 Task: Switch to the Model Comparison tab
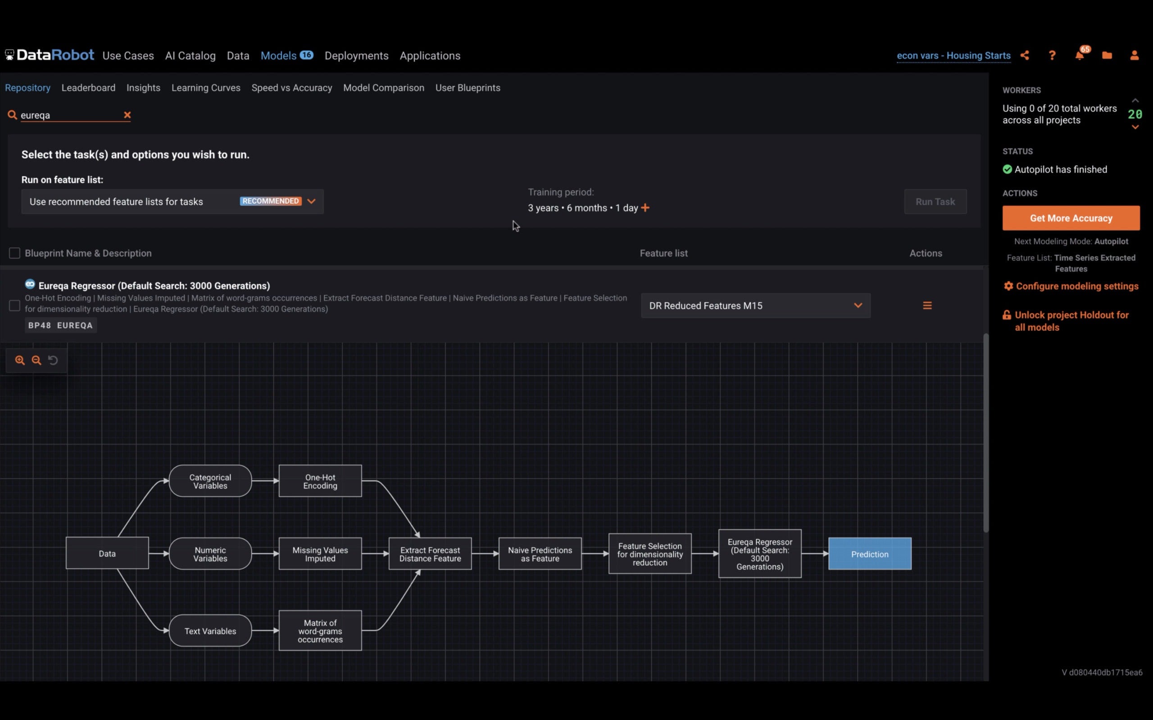[384, 88]
